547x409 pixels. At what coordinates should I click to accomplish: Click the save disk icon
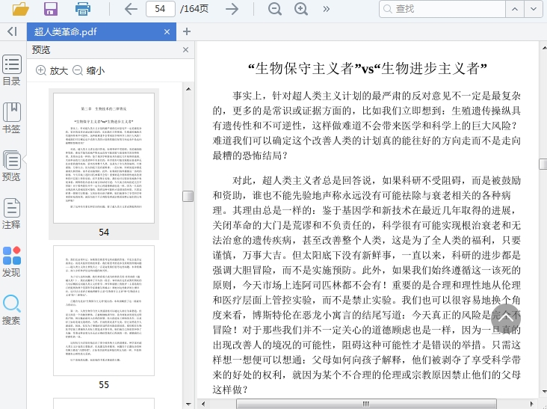tap(51, 9)
